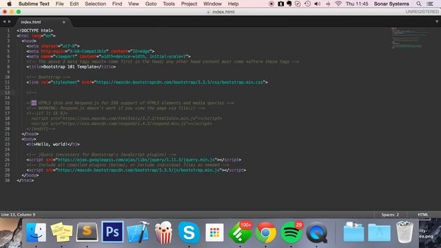Open the Apple menu

[9, 3]
